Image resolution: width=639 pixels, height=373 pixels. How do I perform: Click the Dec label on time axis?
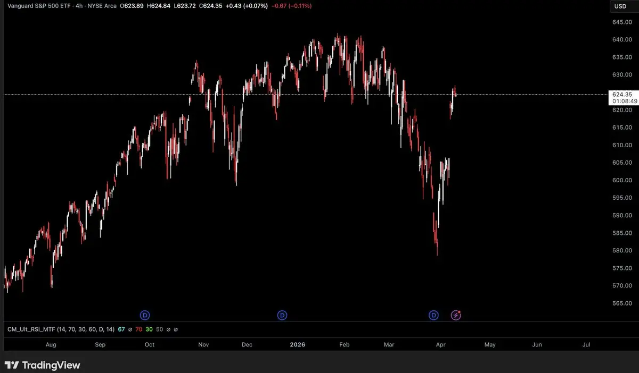click(247, 344)
